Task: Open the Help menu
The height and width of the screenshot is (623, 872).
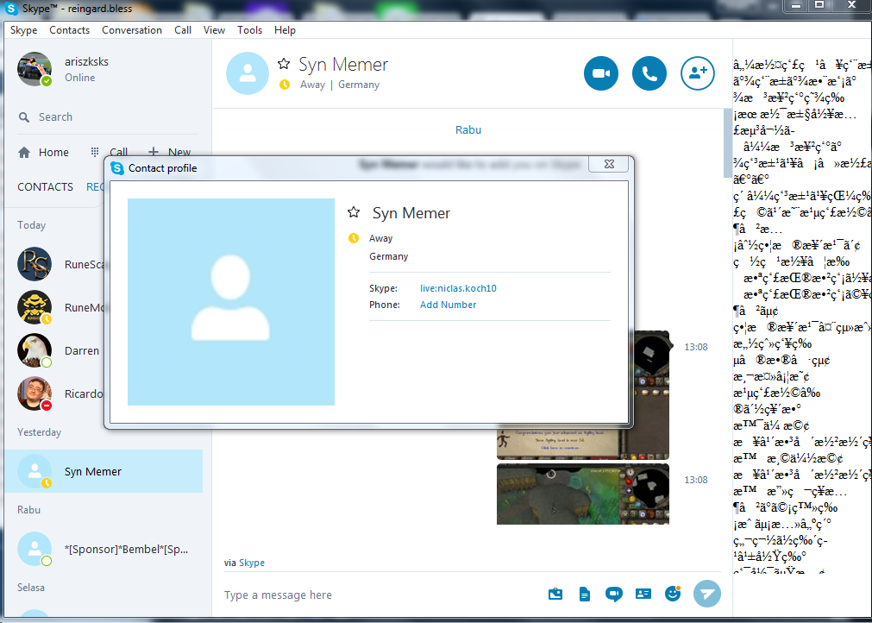Action: click(x=285, y=30)
